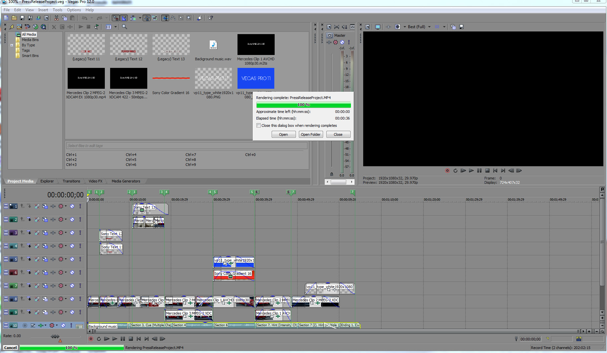Viewport: 607px width, 353px height.
Task: Click the External Monitor preview icon
Action: point(377,27)
